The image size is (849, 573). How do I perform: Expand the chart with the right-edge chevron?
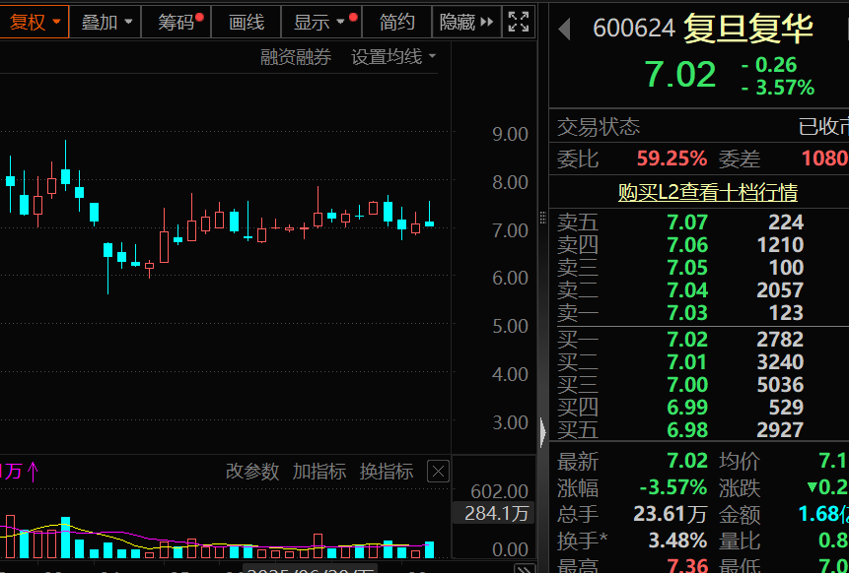coord(542,431)
